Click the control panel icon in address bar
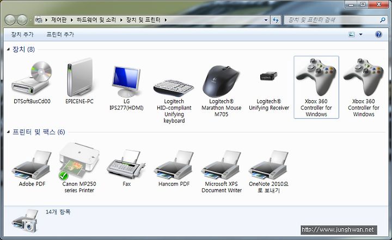Screen dimensions: 392x240 [39, 20]
